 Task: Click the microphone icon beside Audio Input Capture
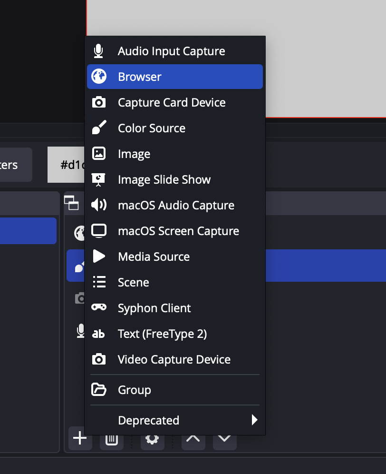pyautogui.click(x=98, y=51)
